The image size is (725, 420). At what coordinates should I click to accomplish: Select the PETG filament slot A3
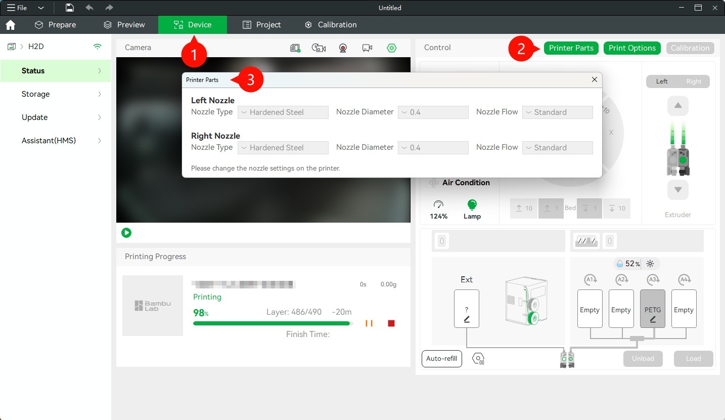click(652, 309)
